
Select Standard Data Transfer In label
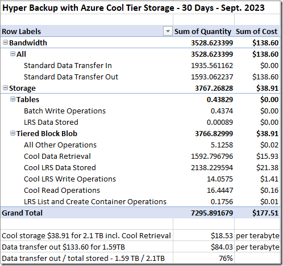tap(68, 65)
